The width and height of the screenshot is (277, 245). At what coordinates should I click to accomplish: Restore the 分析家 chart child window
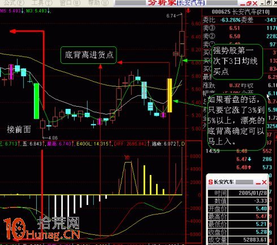pos(249,3)
